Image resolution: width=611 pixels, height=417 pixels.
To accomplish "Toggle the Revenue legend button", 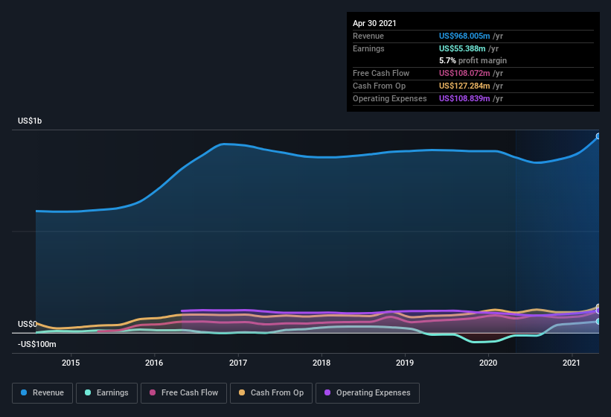I will click(x=42, y=393).
